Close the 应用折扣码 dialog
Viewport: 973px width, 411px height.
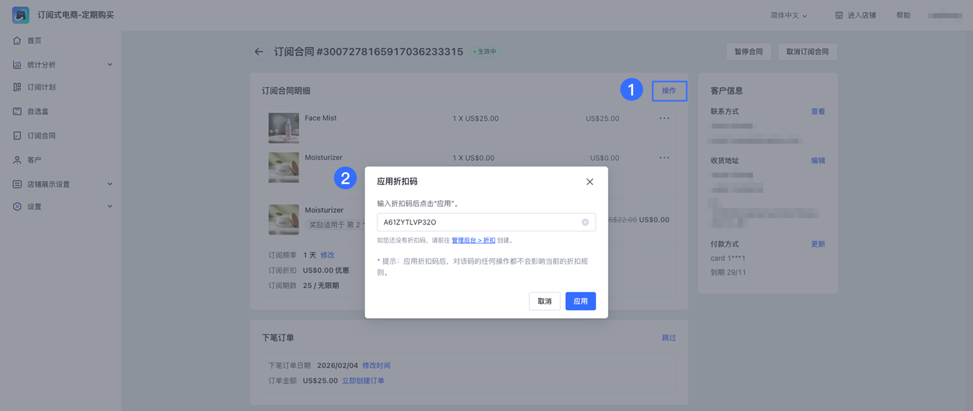click(590, 182)
